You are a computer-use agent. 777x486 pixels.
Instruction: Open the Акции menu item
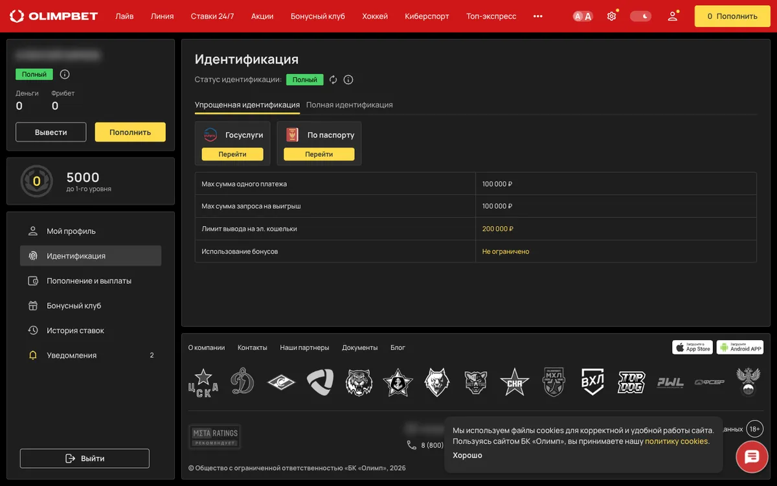point(262,16)
